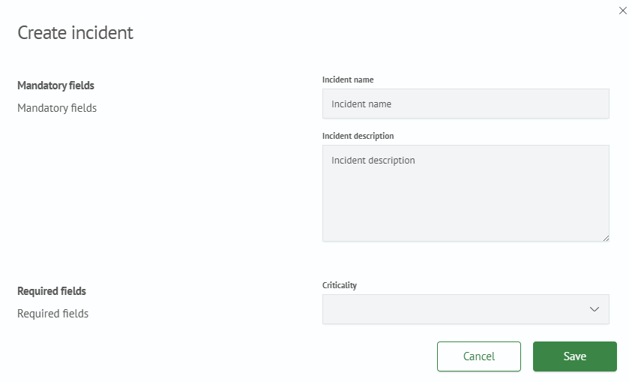Click inside the description box's lower empty area
This screenshot has height=382, width=629.
click(x=465, y=214)
